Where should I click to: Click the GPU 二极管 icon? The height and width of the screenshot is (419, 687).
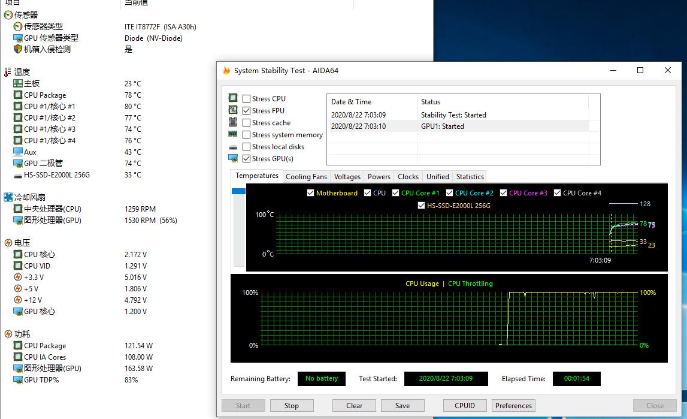tap(17, 163)
